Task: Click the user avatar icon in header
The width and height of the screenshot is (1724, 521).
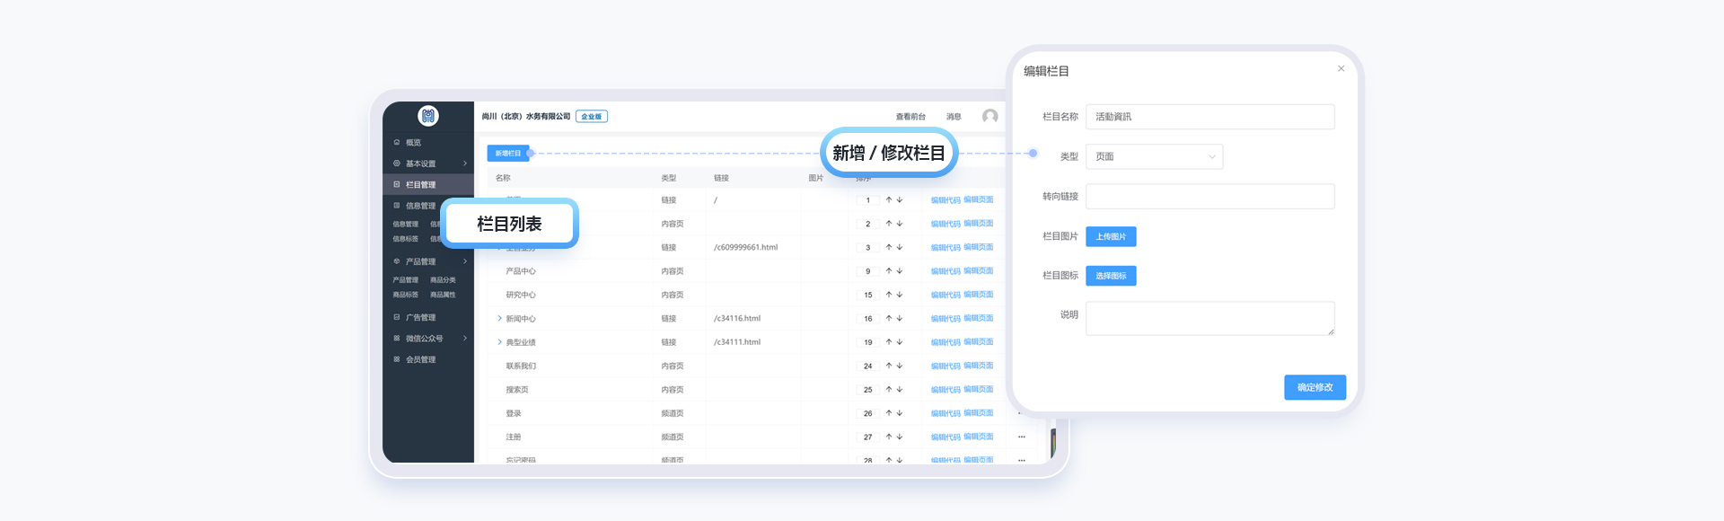Action: [x=990, y=116]
